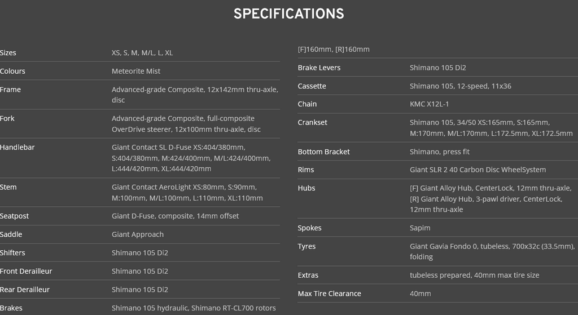
Task: Click the Giant Approach saddle value
Action: (138, 234)
